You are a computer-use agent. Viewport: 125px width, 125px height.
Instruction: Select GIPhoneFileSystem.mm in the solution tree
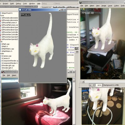[10, 25]
